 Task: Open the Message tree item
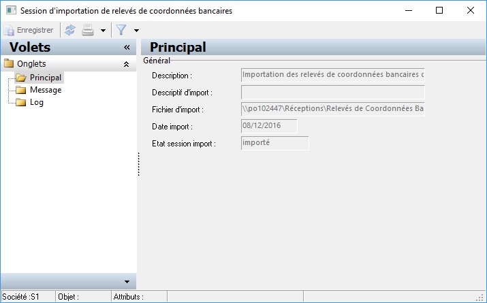[46, 90]
